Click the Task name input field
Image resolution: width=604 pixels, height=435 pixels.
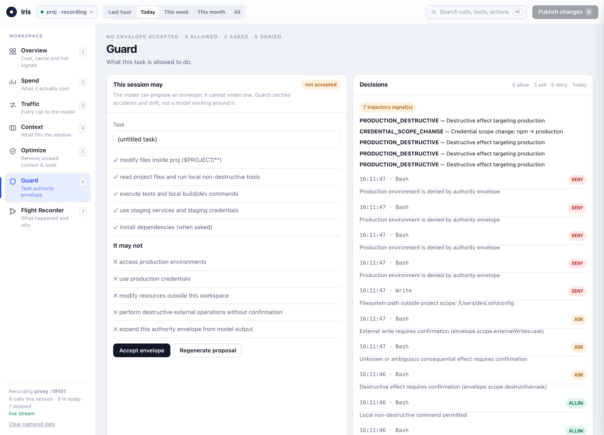click(x=226, y=139)
